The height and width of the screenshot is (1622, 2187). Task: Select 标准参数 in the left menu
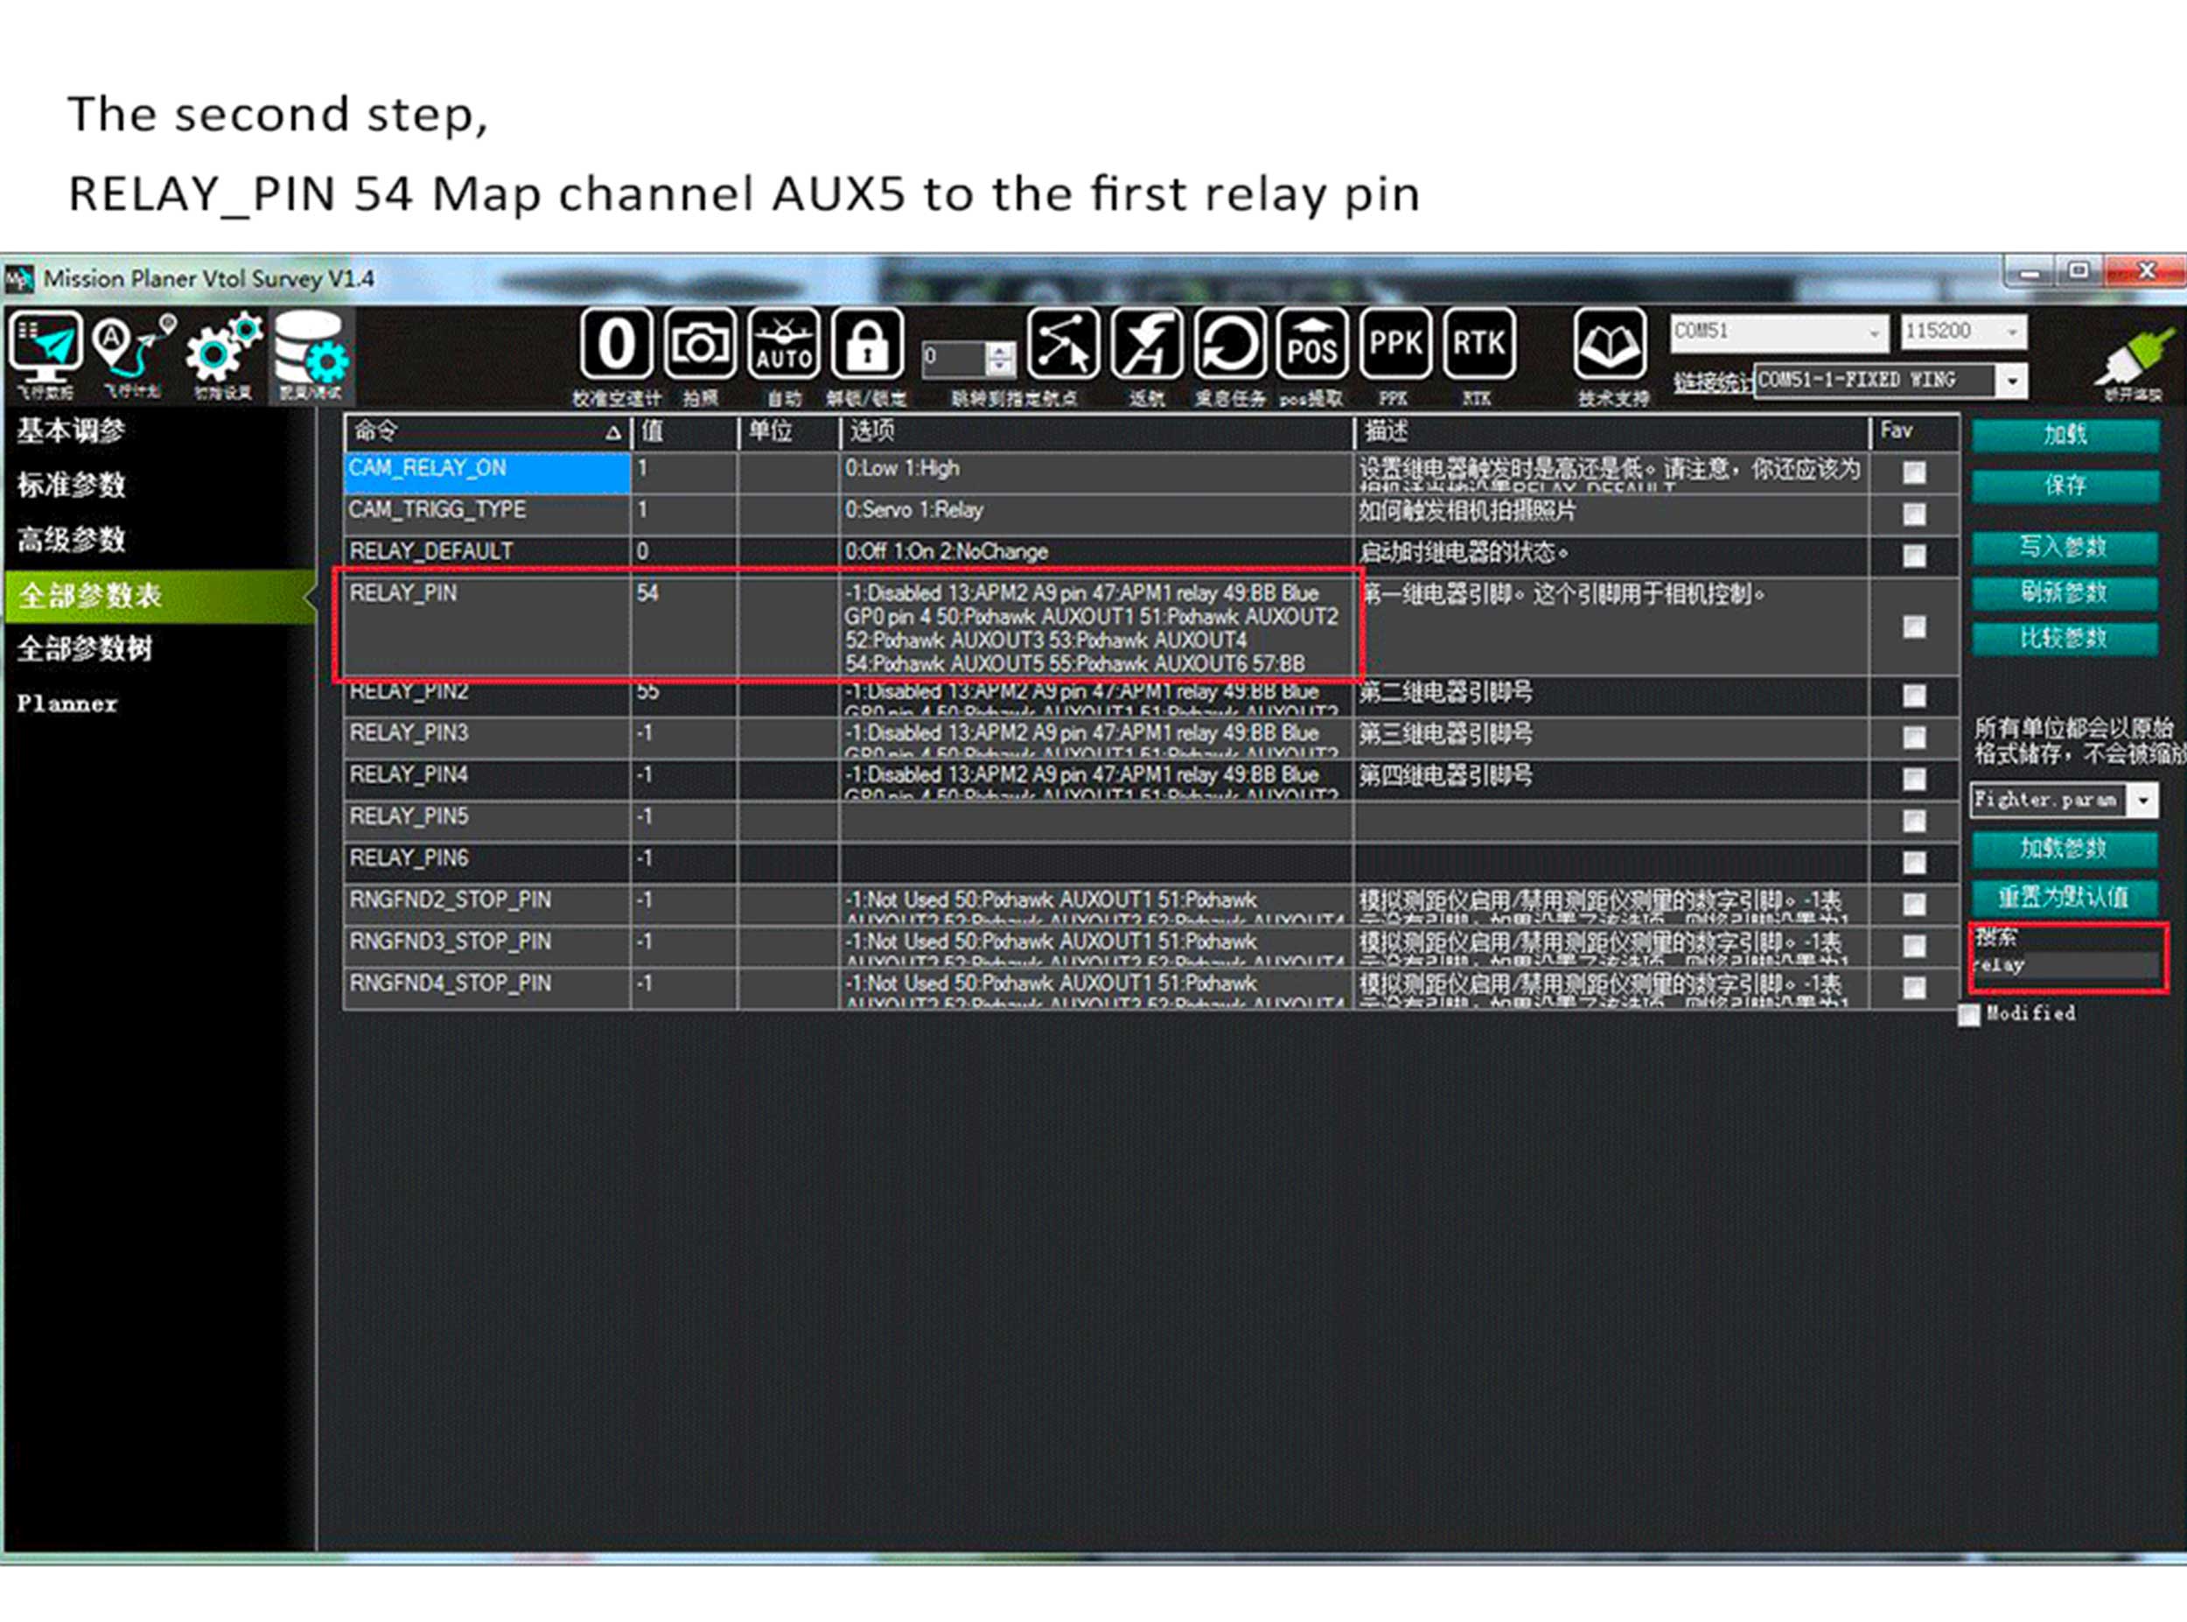[72, 485]
